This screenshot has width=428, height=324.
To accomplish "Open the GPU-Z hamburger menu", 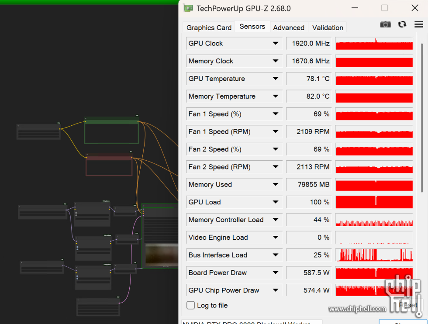I will (419, 24).
